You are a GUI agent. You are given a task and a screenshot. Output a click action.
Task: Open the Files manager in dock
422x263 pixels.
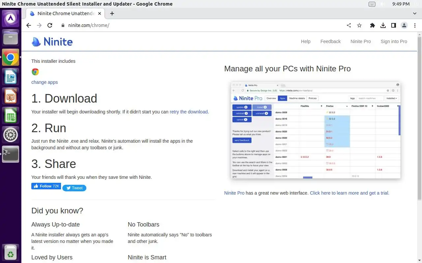tap(11, 38)
